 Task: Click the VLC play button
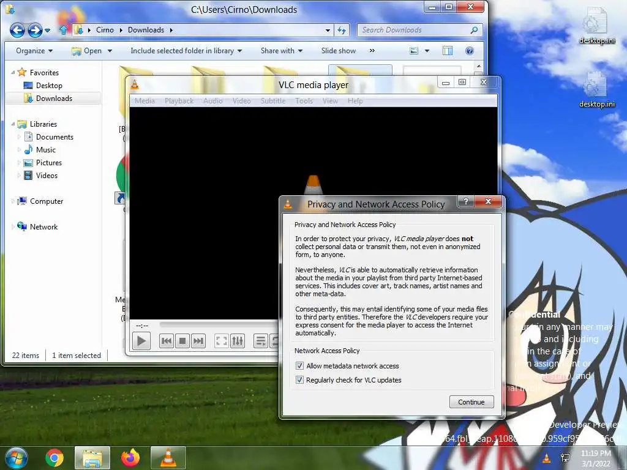141,341
